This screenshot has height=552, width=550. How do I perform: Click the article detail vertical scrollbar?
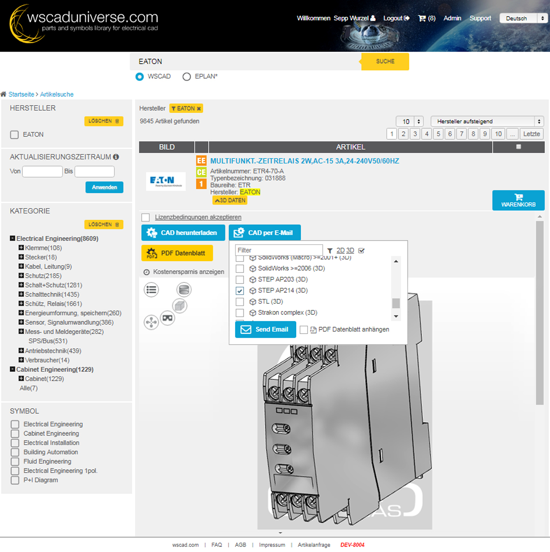coord(539,313)
